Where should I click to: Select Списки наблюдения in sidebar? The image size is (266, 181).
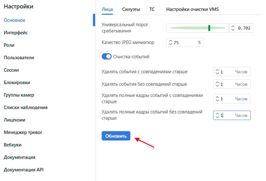(26, 107)
